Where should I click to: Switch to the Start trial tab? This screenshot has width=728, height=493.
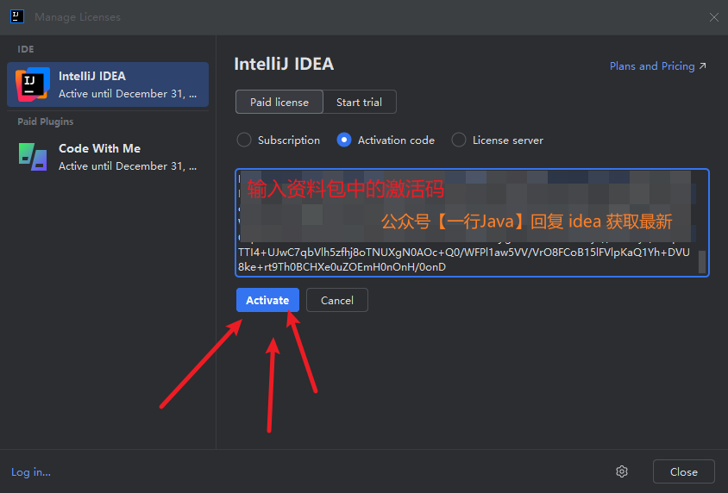[360, 102]
